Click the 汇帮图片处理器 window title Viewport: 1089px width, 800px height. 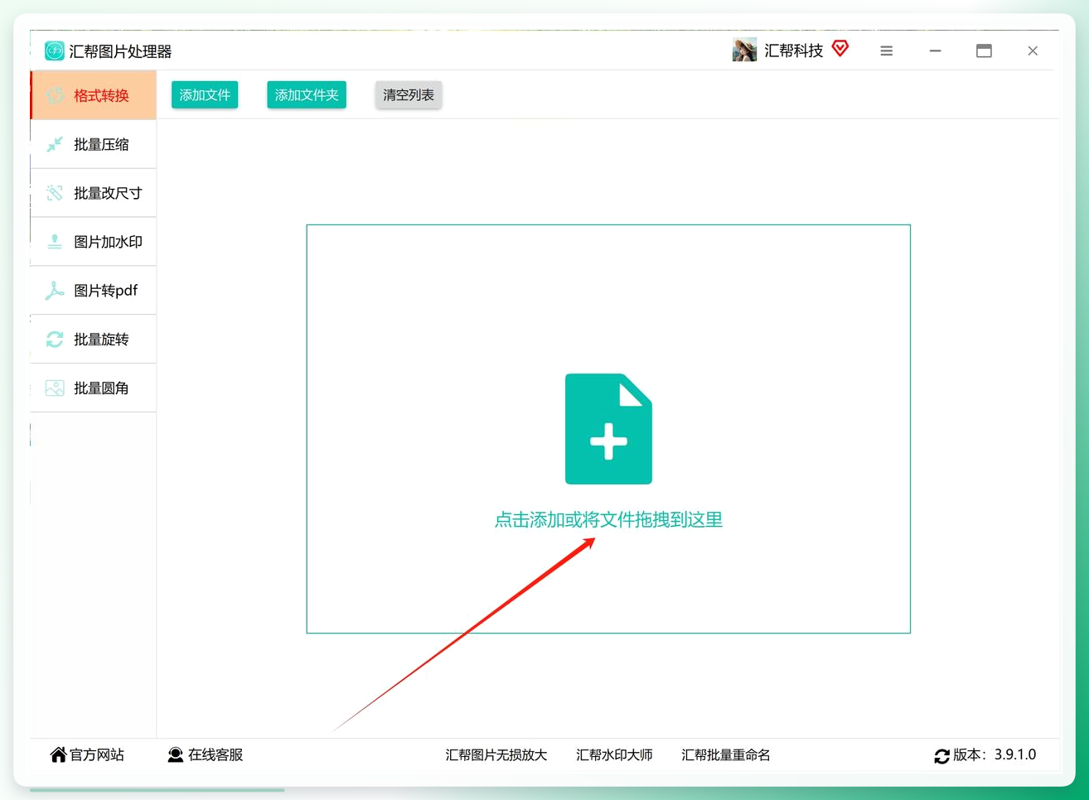pos(120,51)
